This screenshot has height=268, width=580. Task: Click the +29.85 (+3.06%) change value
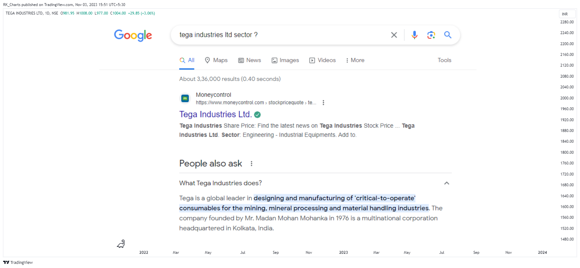(x=141, y=13)
